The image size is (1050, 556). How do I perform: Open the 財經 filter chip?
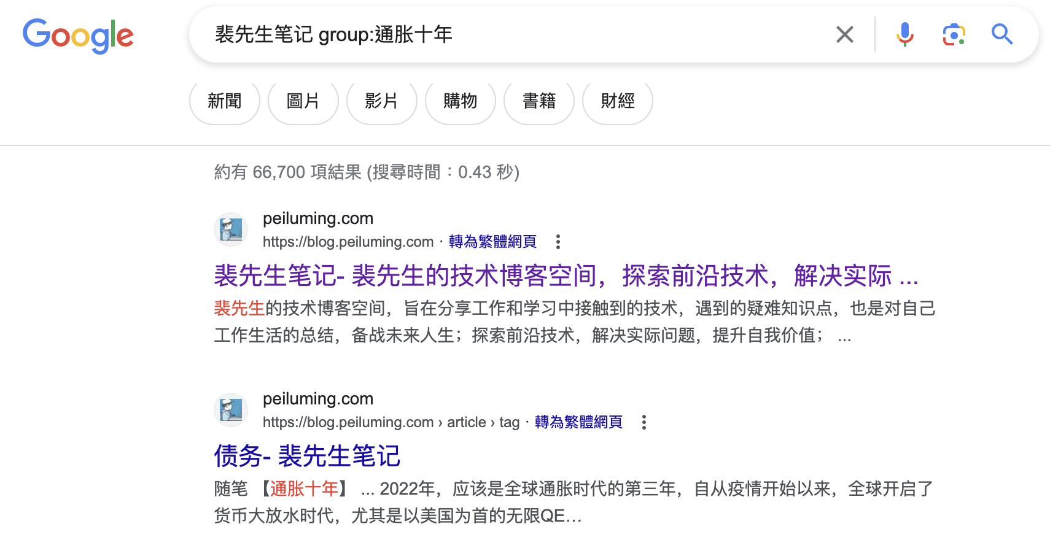[617, 101]
